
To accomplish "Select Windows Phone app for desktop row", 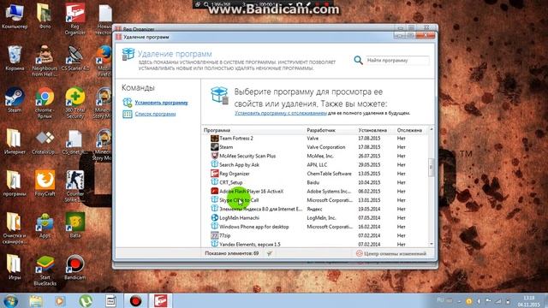I will [x=315, y=227].
